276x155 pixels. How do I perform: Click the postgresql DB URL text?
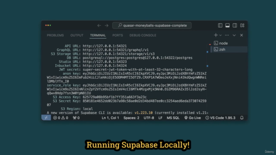[138, 58]
